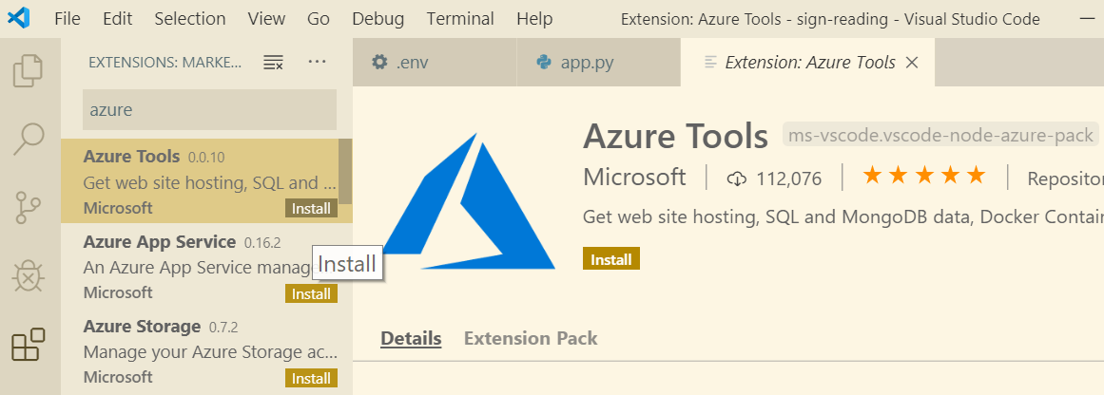Clear extensions search results icon
This screenshot has height=395, width=1104.
273,63
